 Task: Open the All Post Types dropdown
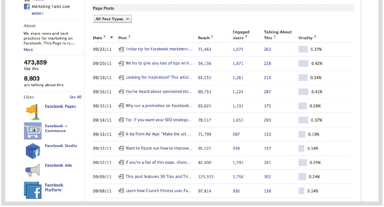click(x=112, y=19)
